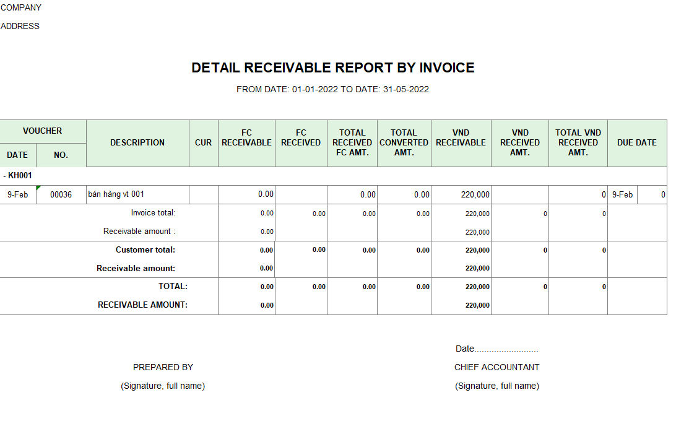Click the description "bán hàng vt 001"
Screen dimensions: 676x429
click(x=116, y=194)
